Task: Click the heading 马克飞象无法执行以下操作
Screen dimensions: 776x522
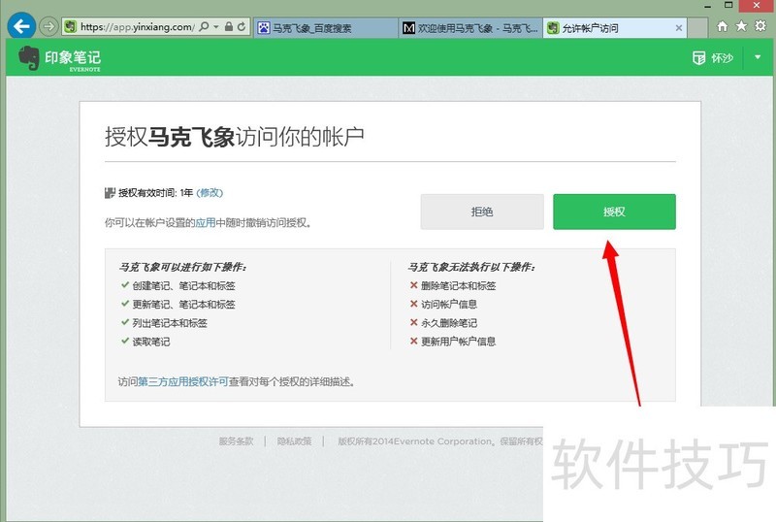Action: pyautogui.click(x=471, y=267)
